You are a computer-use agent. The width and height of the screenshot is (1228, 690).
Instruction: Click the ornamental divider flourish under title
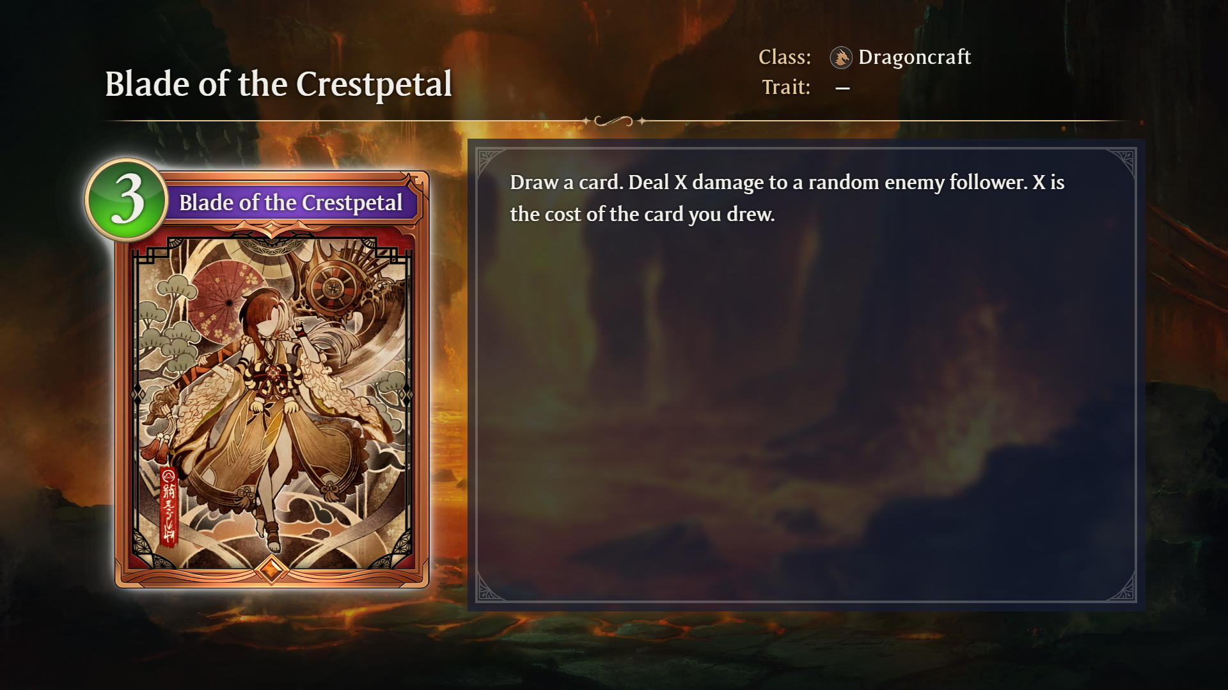[614, 121]
